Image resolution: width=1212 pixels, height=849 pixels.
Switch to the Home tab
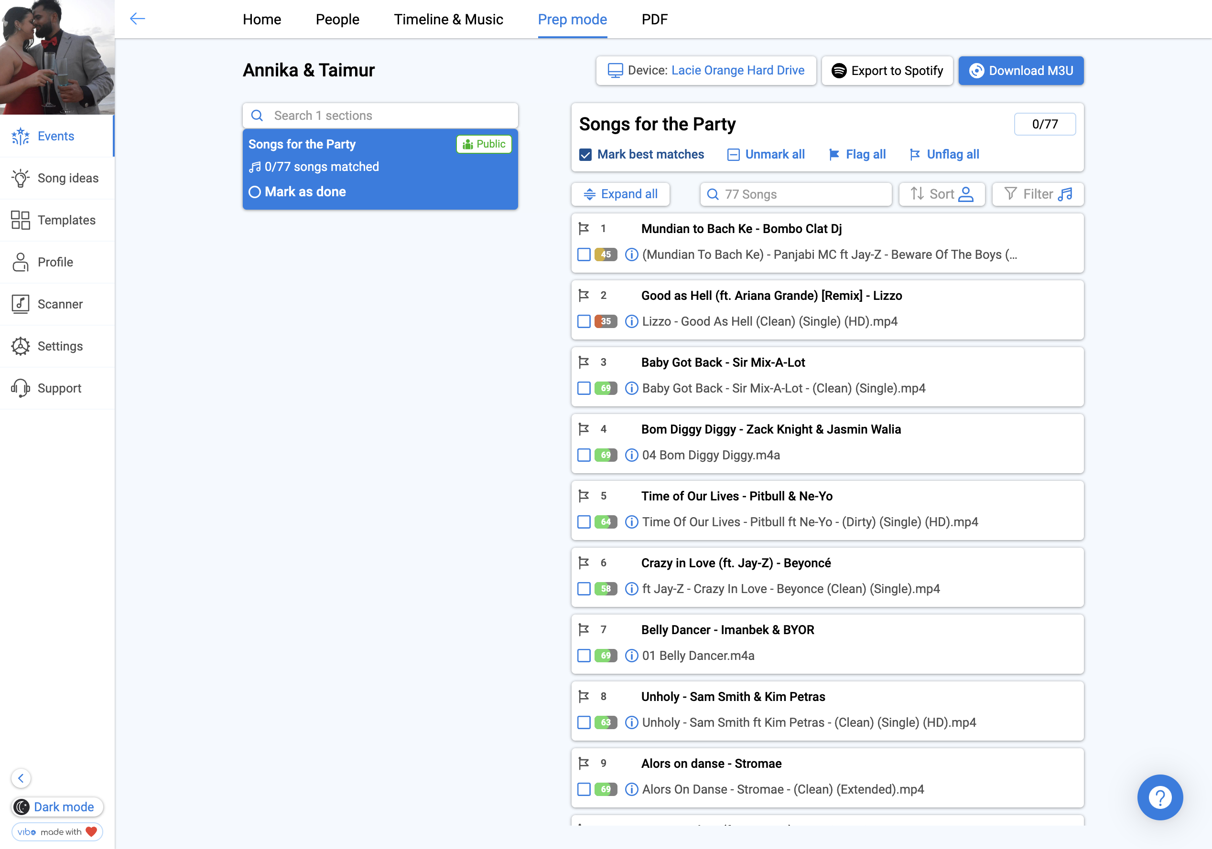coord(262,20)
